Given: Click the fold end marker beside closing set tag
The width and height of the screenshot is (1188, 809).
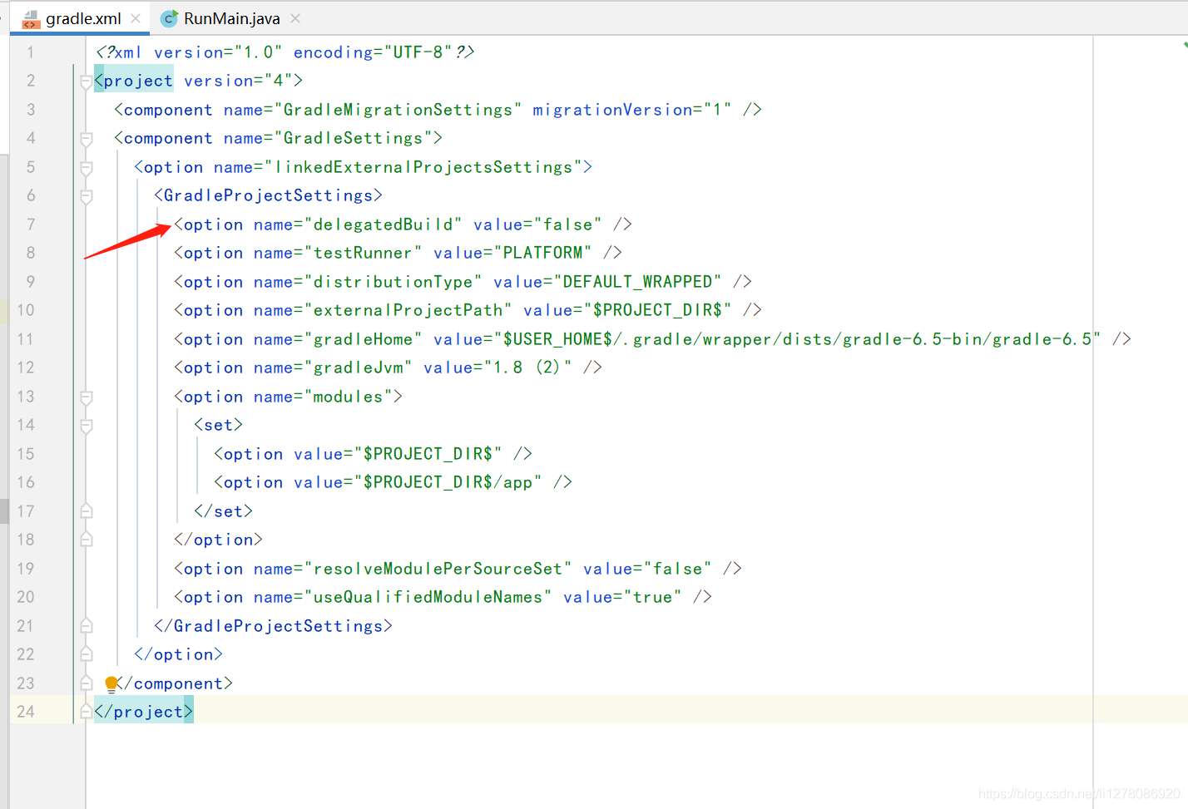Looking at the screenshot, I should 86,511.
